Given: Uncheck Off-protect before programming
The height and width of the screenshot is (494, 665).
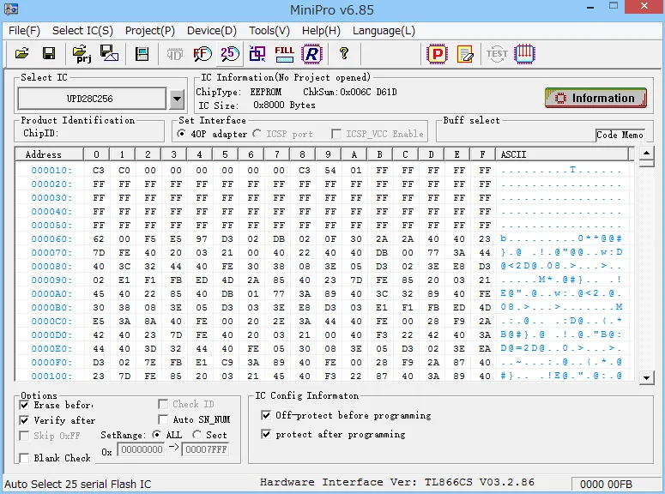Looking at the screenshot, I should click(266, 415).
